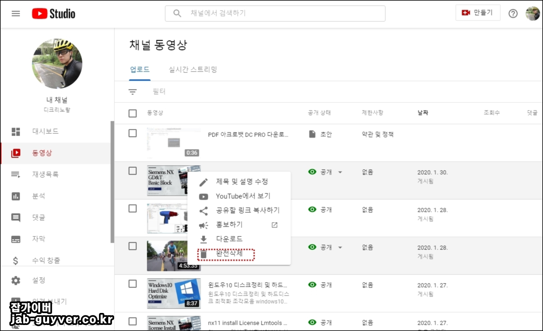The image size is (543, 331).
Task: Click the filter lines icon
Action: [x=132, y=92]
